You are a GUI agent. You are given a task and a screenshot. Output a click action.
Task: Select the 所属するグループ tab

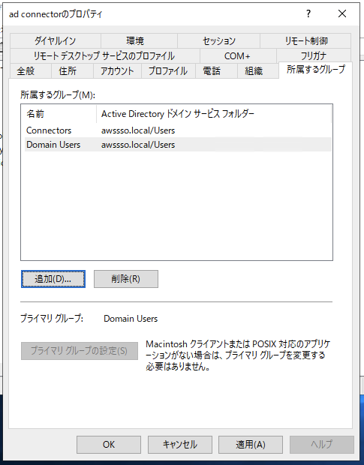click(x=316, y=70)
